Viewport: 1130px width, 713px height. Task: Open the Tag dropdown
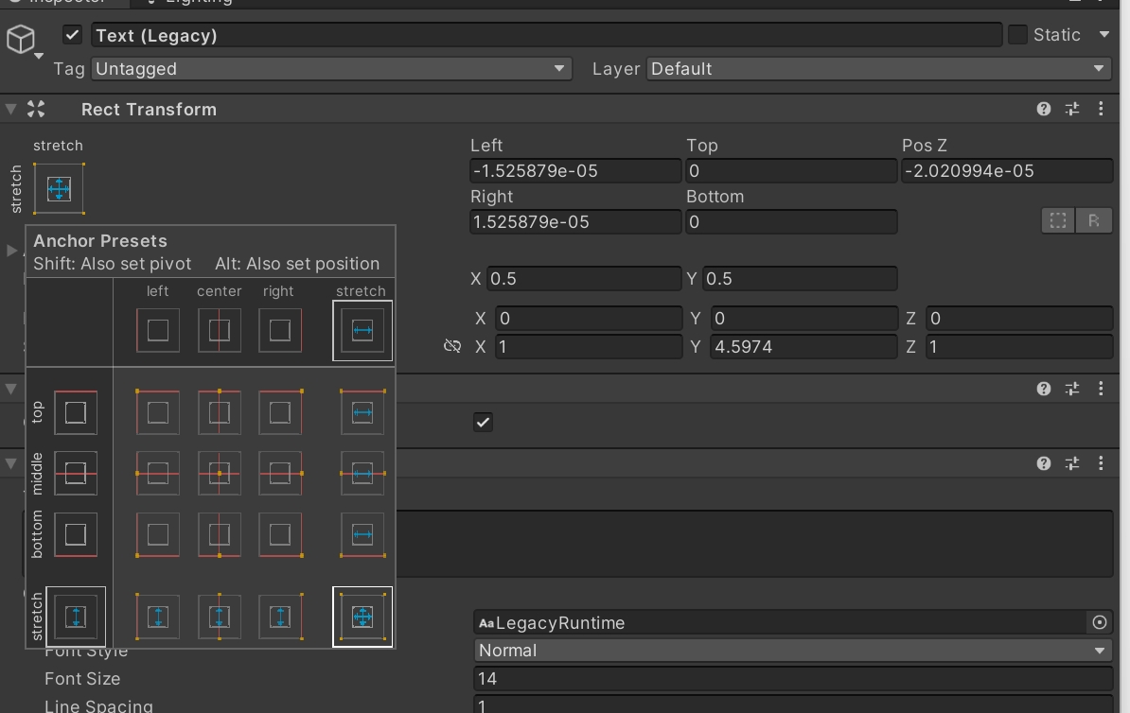(x=331, y=68)
